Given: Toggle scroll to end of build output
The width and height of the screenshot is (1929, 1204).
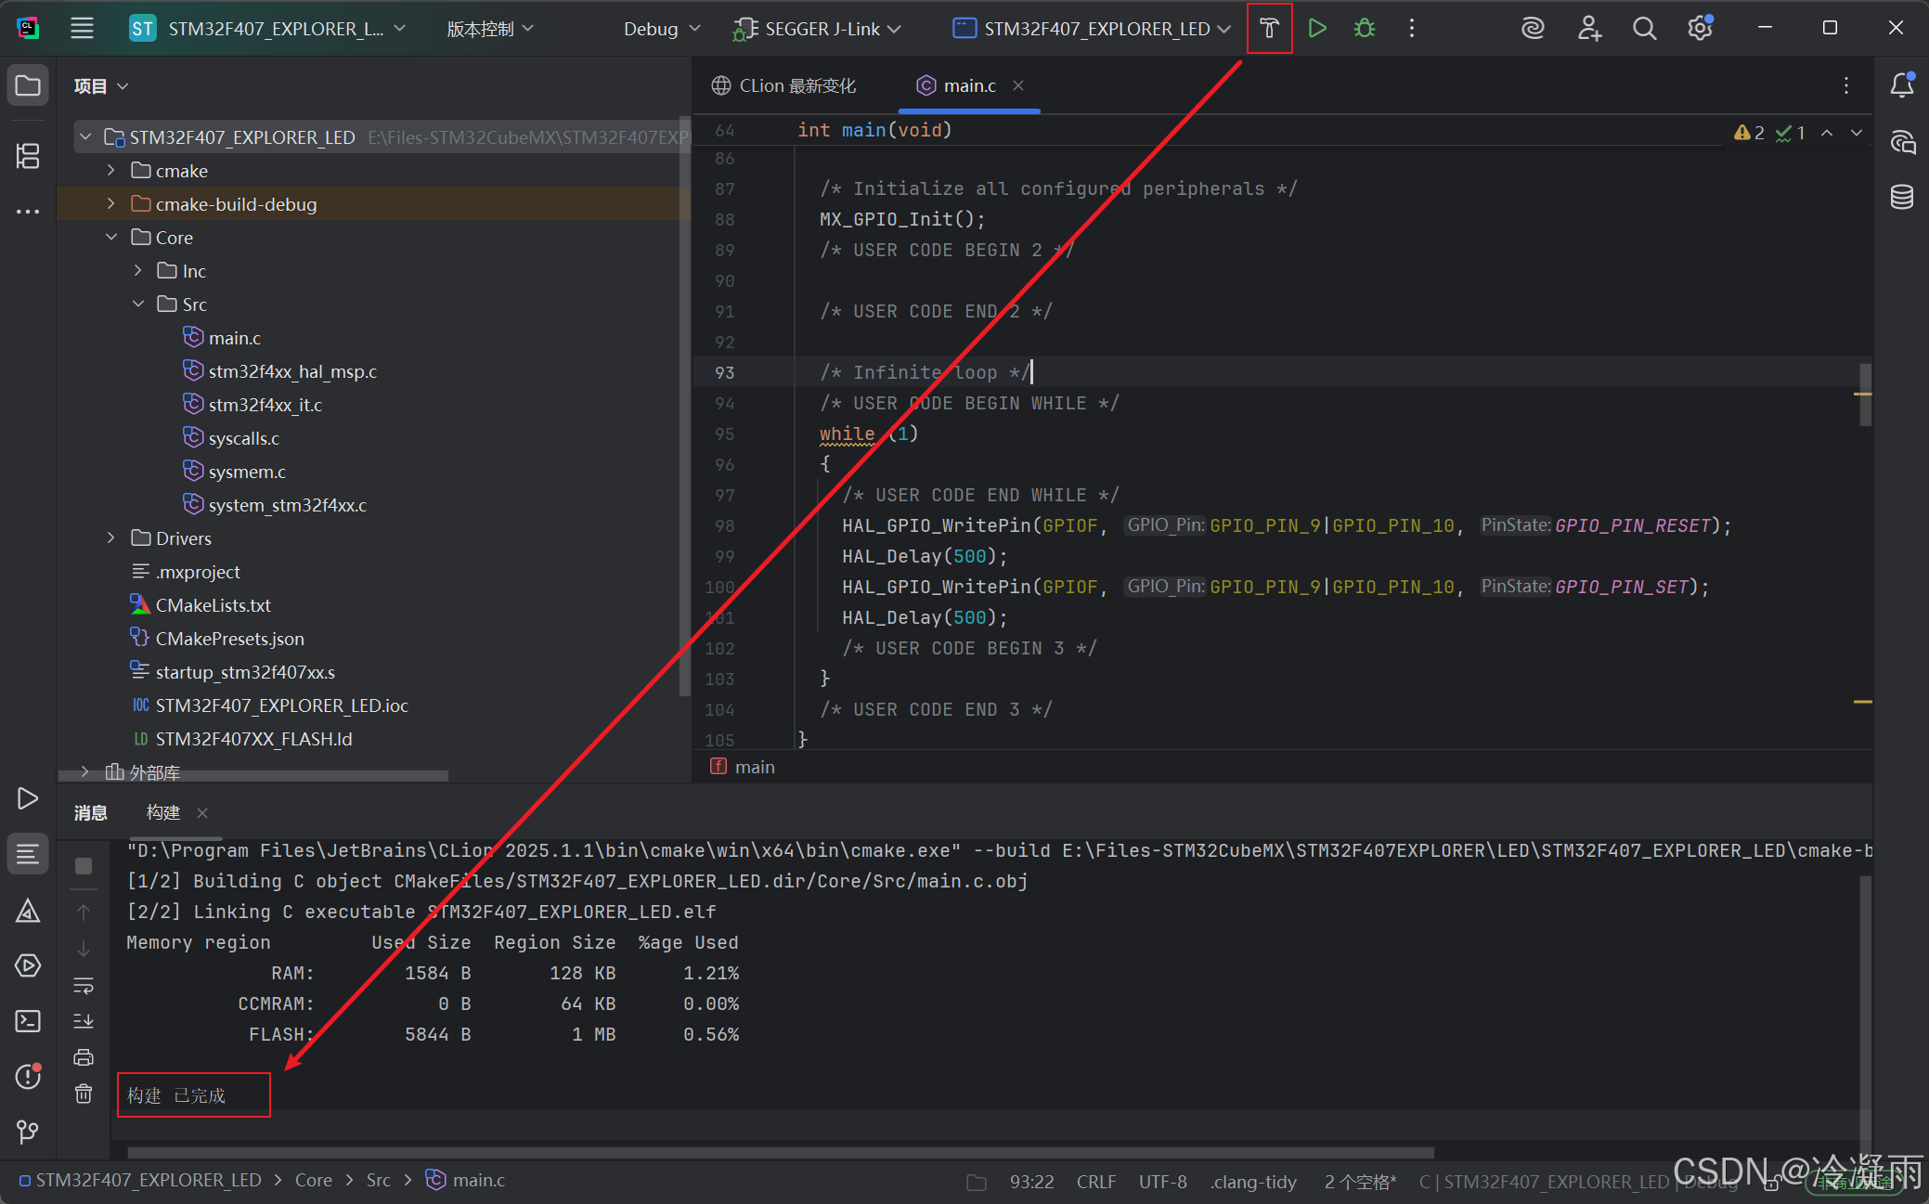Looking at the screenshot, I should (84, 1021).
